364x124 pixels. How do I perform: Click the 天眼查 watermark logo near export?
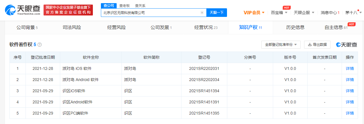pos(347,45)
